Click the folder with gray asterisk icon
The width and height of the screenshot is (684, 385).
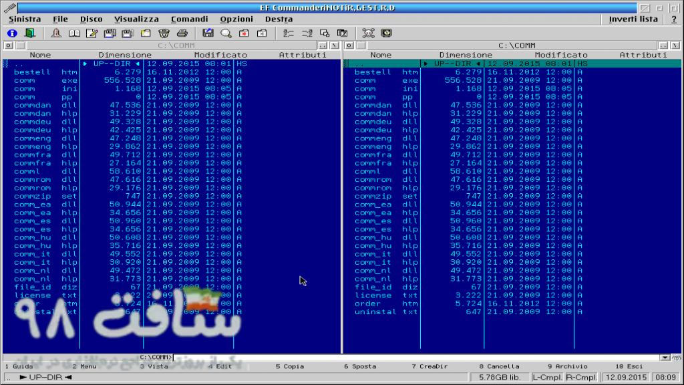[x=262, y=33]
